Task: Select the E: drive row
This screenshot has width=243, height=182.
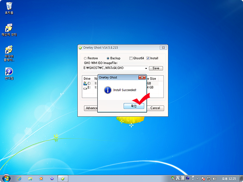Action: pyautogui.click(x=90, y=87)
